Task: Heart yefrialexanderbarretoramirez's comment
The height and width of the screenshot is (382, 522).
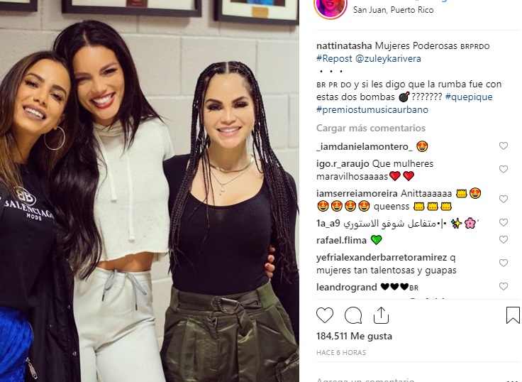Action: coord(504,263)
